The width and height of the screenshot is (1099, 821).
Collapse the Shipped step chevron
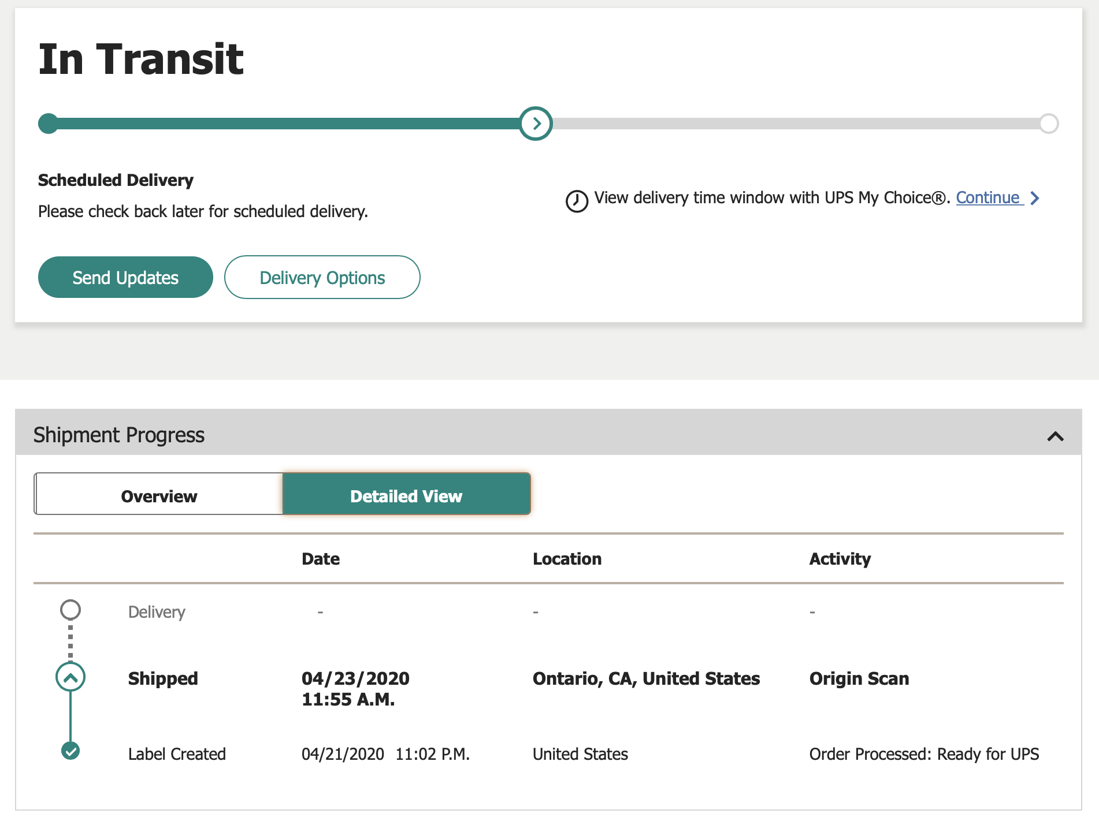point(70,677)
